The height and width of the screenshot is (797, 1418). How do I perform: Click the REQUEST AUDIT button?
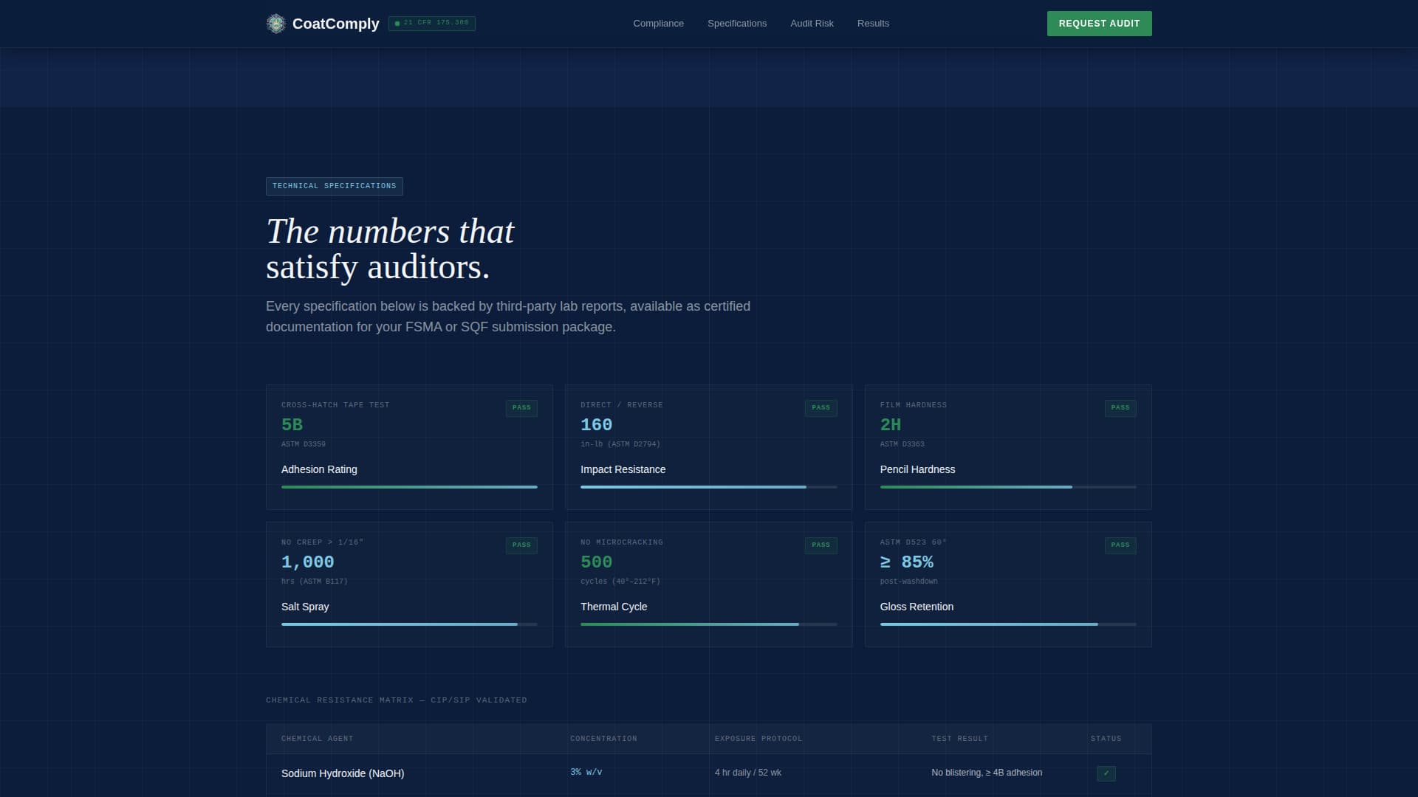tap(1099, 23)
